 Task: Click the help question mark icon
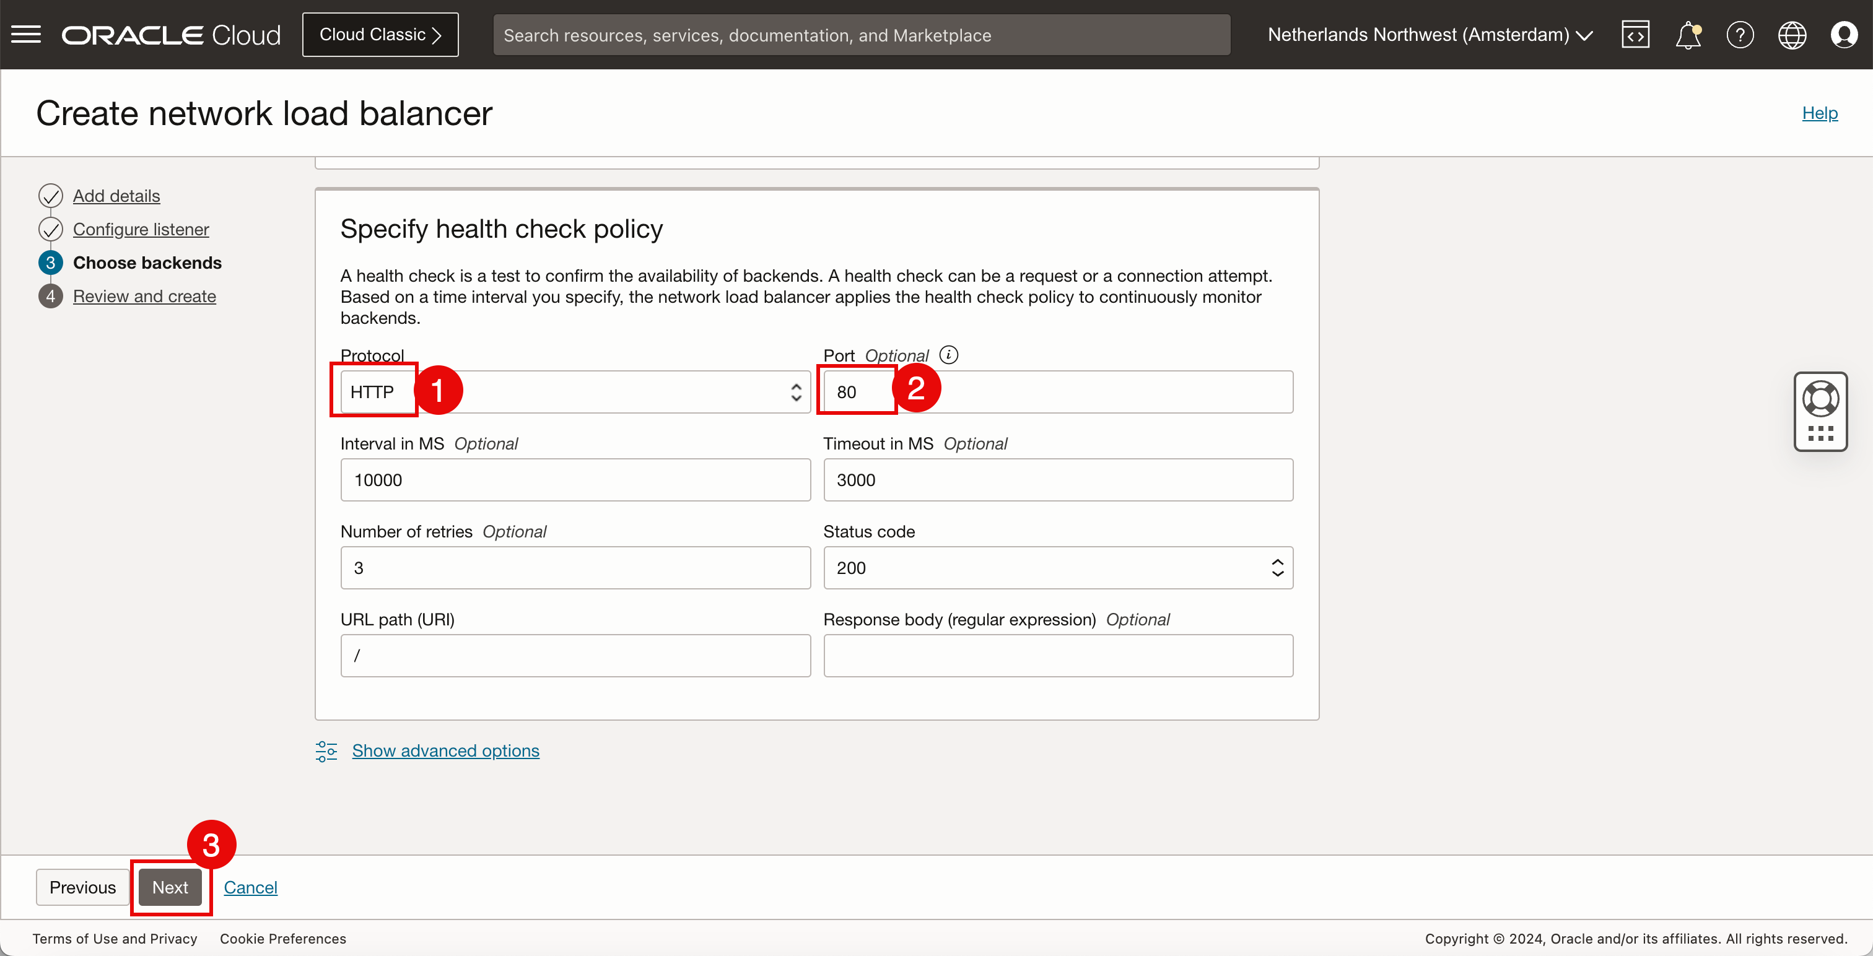coord(1740,34)
